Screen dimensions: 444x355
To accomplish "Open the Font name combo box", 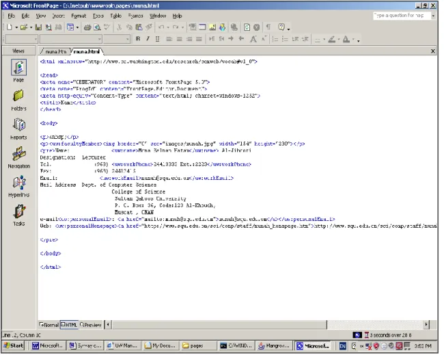I will click(x=71, y=39).
